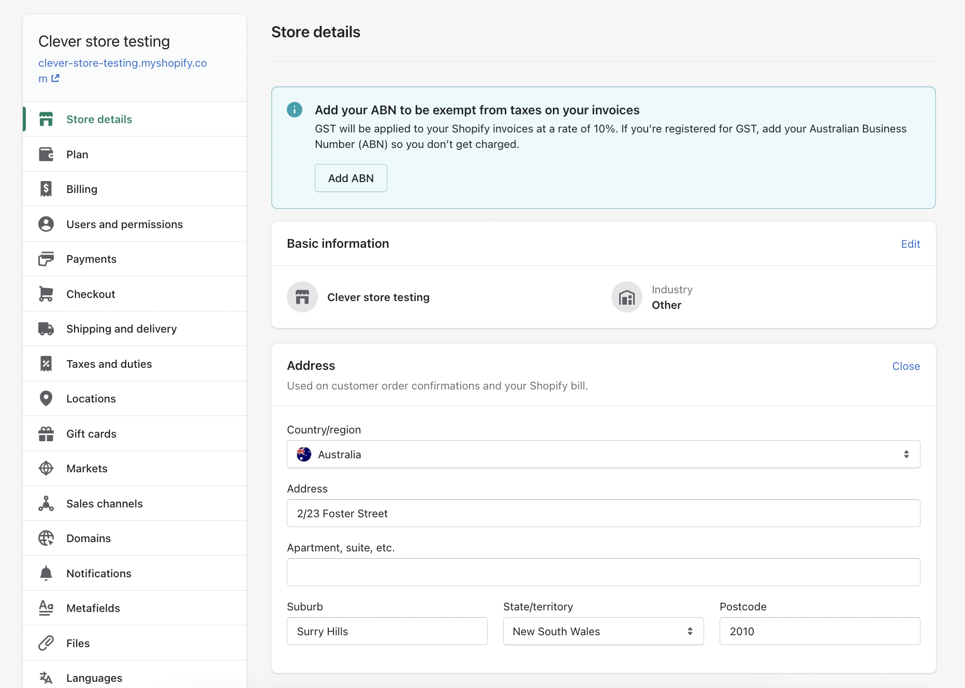Viewport: 965px width, 688px height.
Task: Go to Payments settings page
Action: coord(91,259)
